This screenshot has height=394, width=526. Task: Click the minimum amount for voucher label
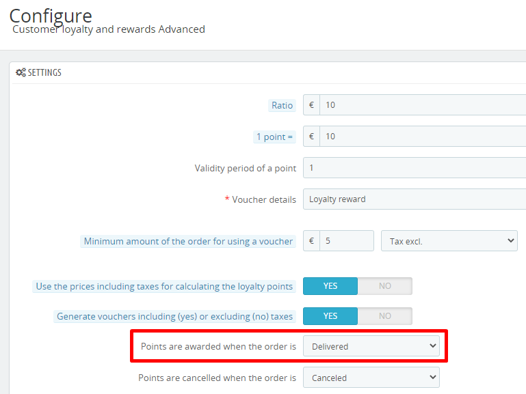pyautogui.click(x=188, y=241)
